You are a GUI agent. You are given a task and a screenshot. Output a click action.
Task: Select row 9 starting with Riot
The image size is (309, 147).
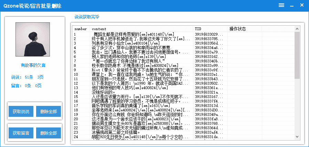click(138, 70)
